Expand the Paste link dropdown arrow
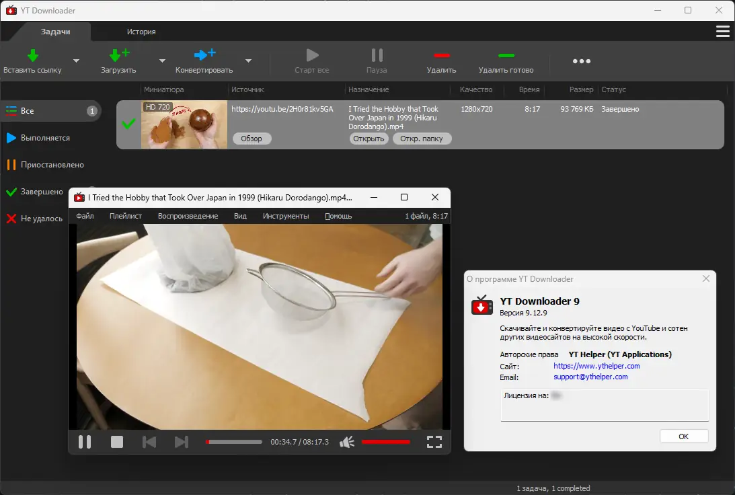Screen dimensions: 735x495 point(76,61)
